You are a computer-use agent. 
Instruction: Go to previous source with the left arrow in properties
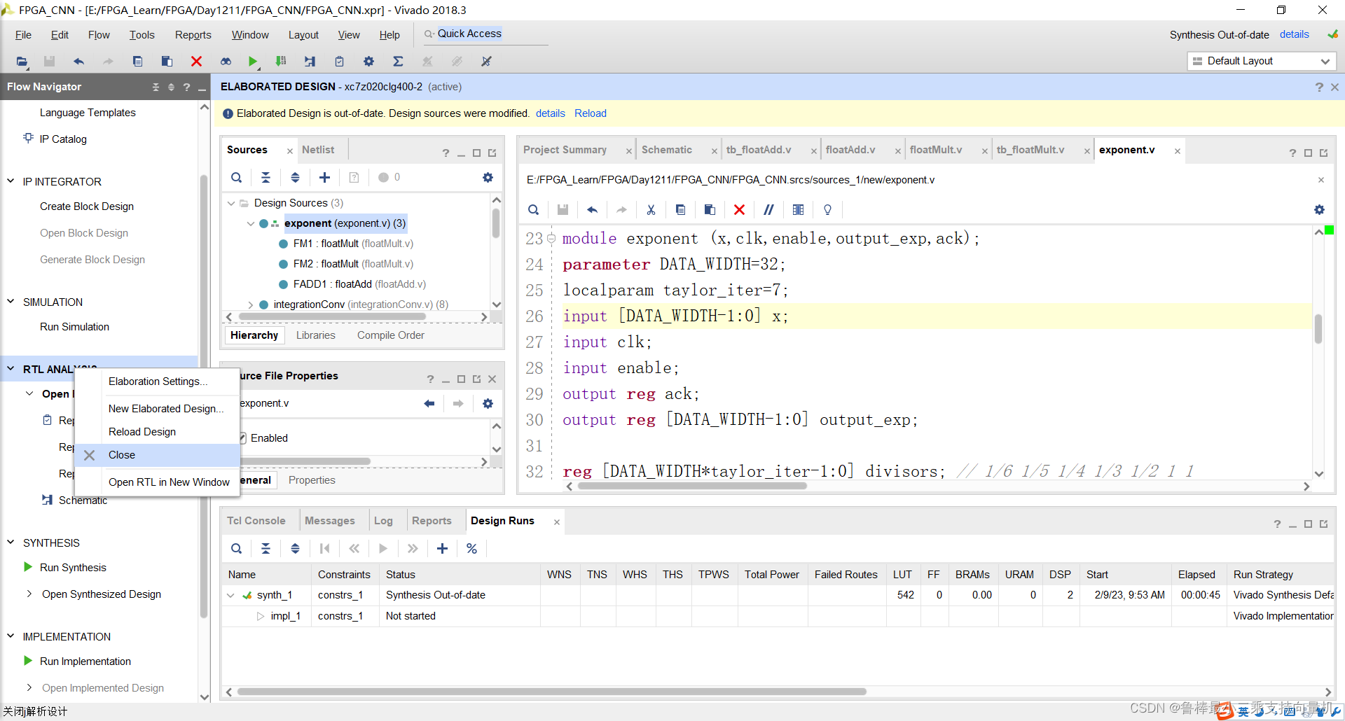click(429, 404)
